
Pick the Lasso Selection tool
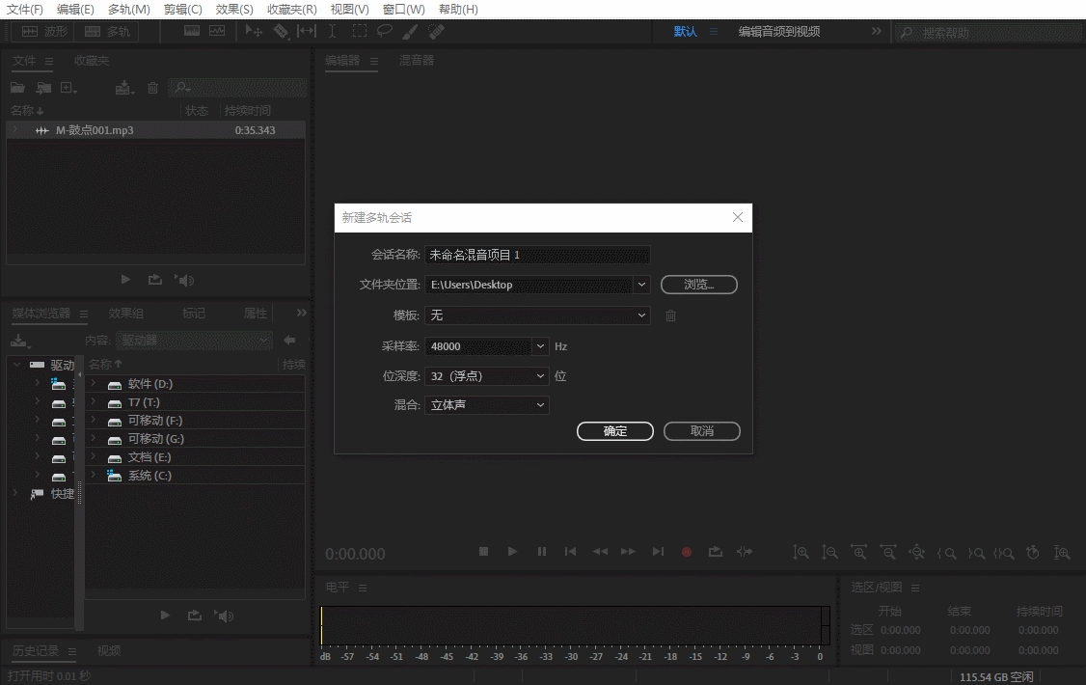(384, 32)
